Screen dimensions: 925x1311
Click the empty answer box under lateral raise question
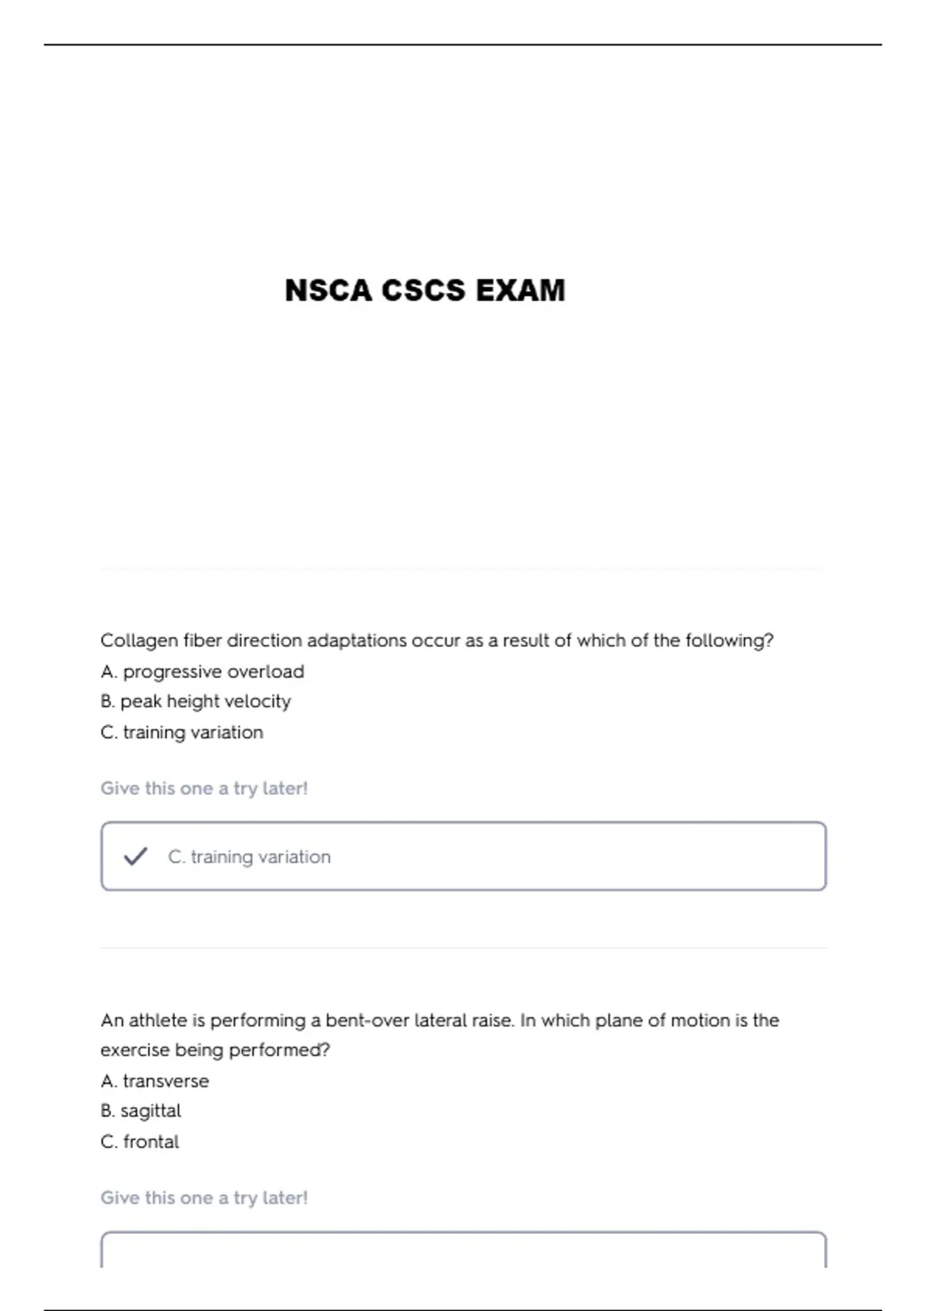[463, 1249]
